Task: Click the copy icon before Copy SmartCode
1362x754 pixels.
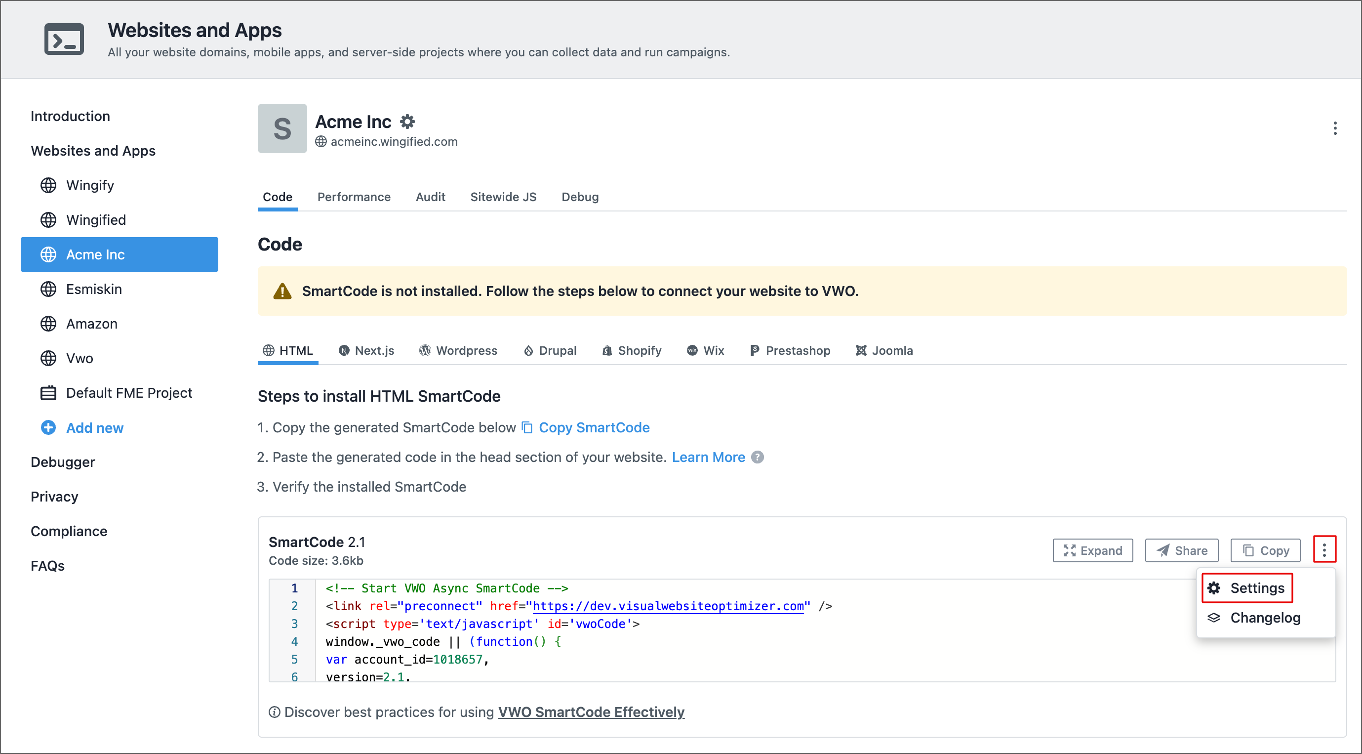Action: coord(527,427)
